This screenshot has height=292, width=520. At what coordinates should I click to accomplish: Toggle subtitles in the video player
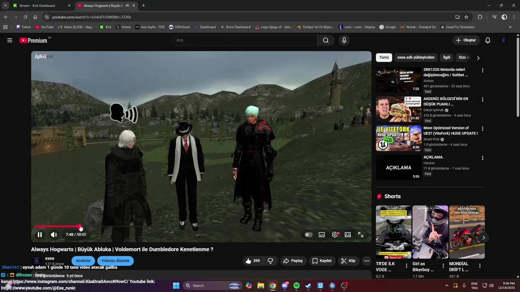(322, 234)
